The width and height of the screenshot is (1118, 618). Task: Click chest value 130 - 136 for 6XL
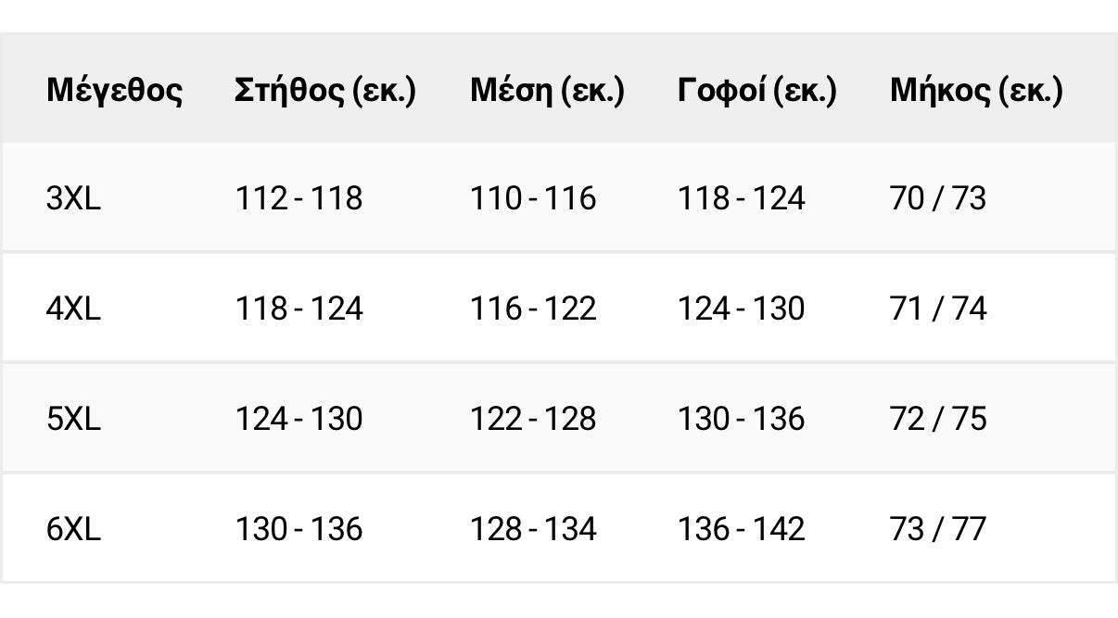[x=299, y=529]
